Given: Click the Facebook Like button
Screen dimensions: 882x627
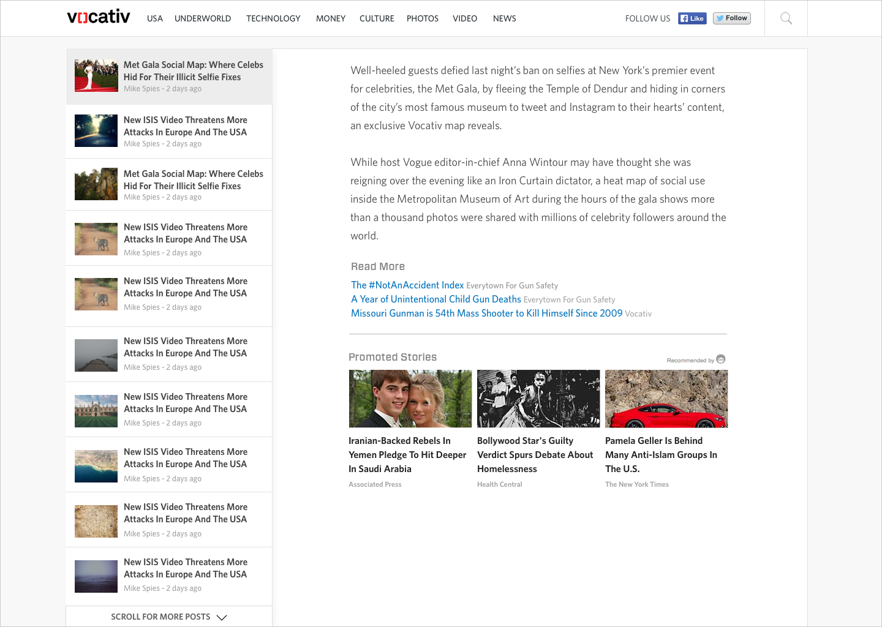Looking at the screenshot, I should click(x=692, y=18).
